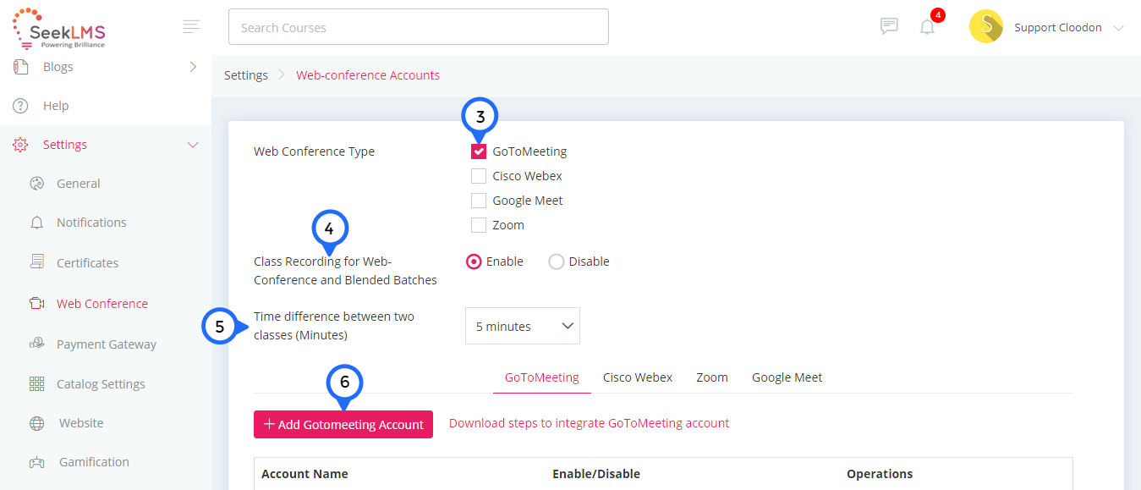The height and width of the screenshot is (490, 1141).
Task: Switch to the GoToMeeting tab
Action: point(542,377)
